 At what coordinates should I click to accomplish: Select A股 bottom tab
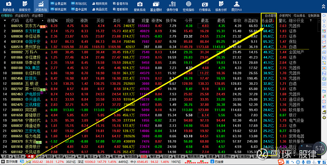coord(31,156)
